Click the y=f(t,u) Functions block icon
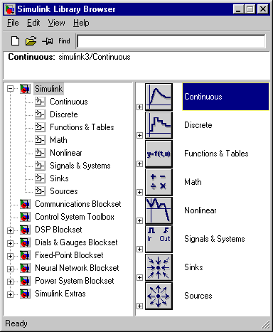This screenshot has width=273, height=332. click(159, 154)
